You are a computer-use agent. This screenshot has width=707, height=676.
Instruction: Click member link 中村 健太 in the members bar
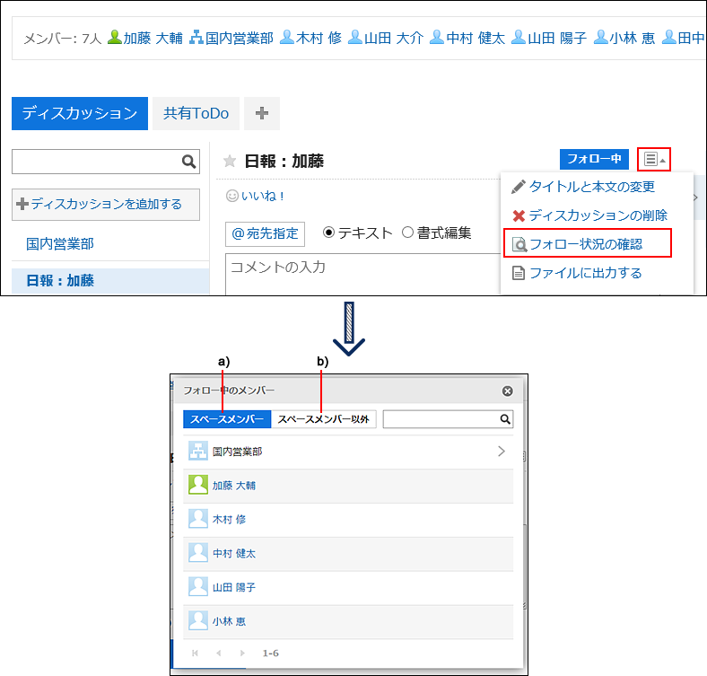[476, 38]
